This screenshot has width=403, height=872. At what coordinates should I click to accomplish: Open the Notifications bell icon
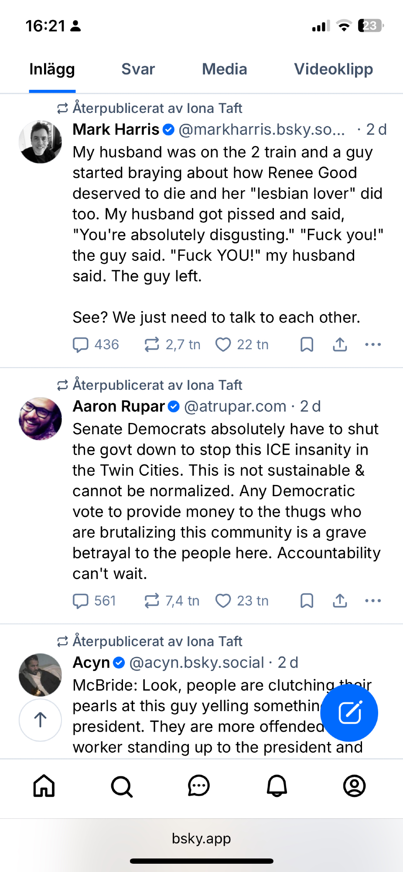point(277,786)
